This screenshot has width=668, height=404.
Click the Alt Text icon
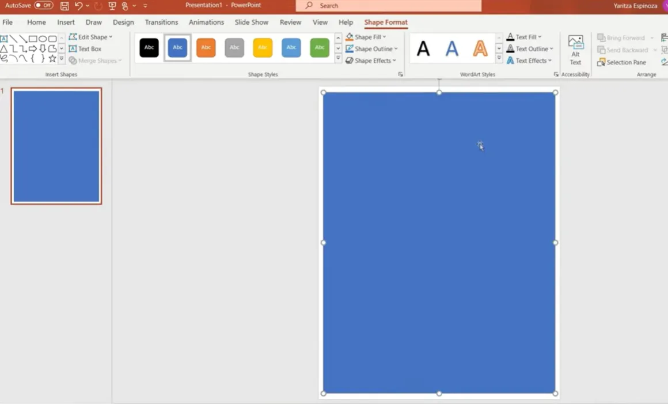[575, 50]
